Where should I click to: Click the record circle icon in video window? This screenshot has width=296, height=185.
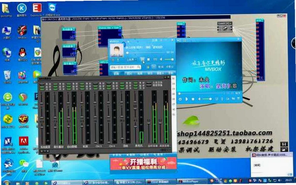tap(180, 99)
